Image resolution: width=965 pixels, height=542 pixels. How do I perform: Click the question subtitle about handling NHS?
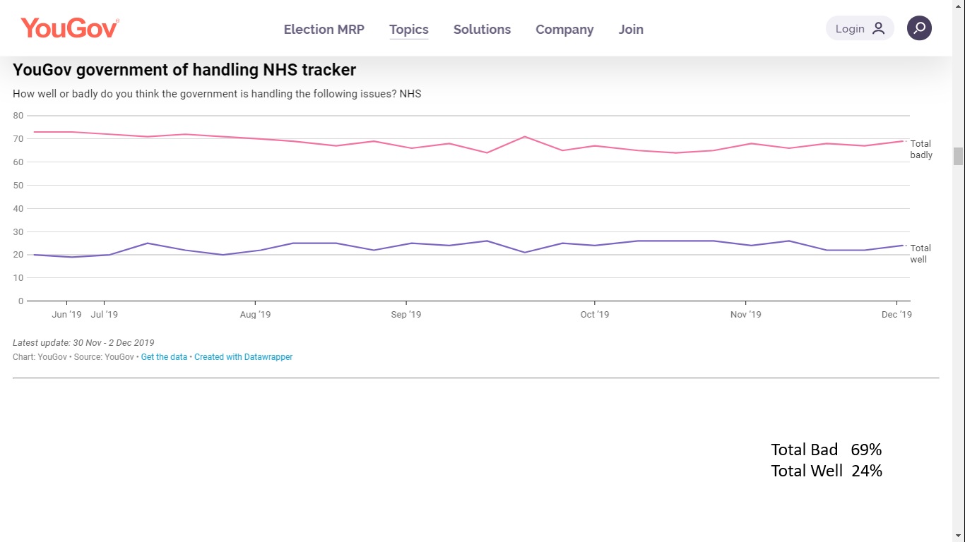(217, 93)
